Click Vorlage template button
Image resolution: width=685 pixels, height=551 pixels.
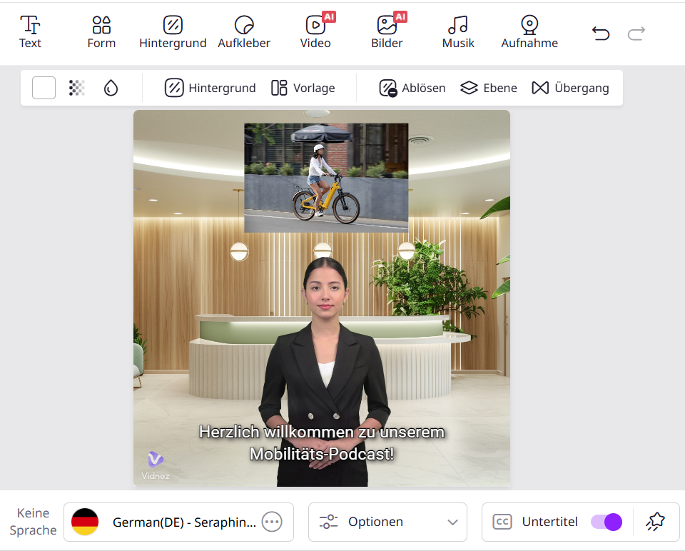pos(303,88)
